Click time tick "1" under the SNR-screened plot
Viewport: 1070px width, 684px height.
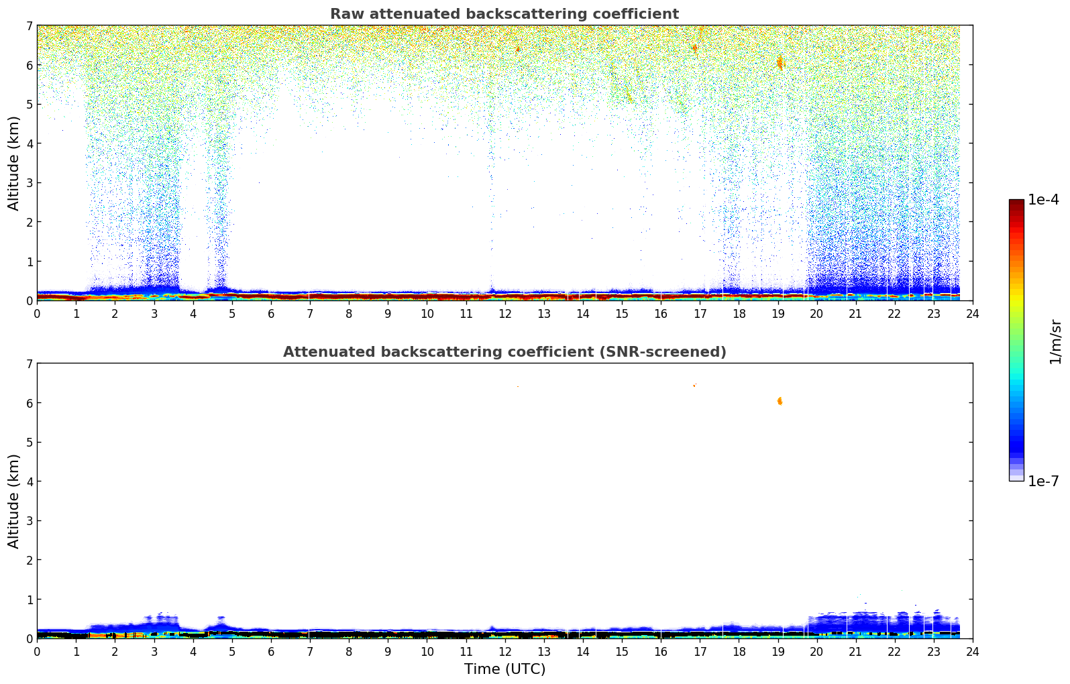coord(76,651)
